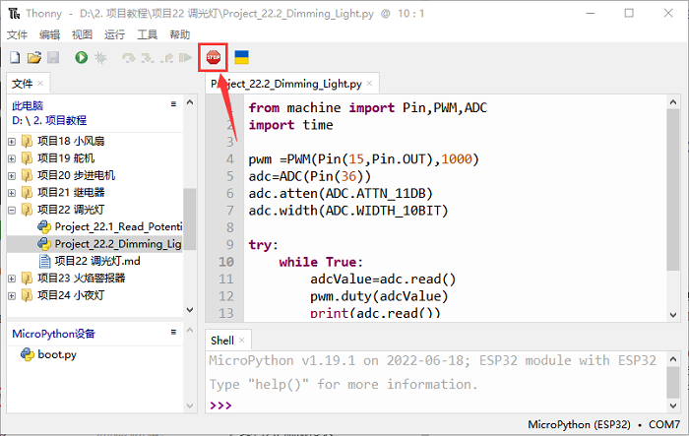This screenshot has width=689, height=436.
Task: Click the Resume debug icon
Action: tap(185, 59)
